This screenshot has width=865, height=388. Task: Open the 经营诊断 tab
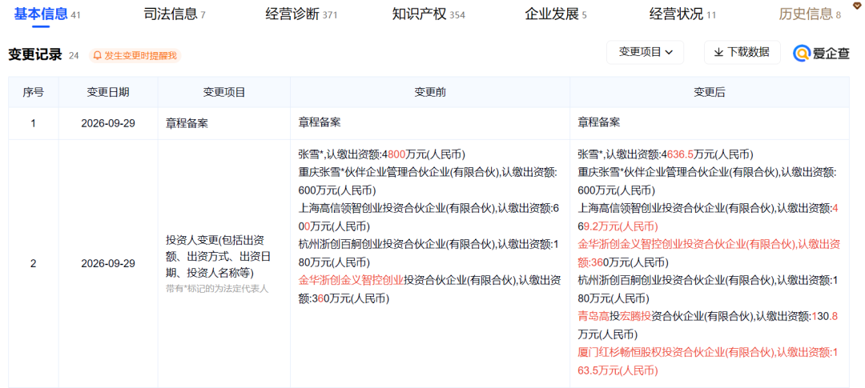pyautogui.click(x=301, y=14)
